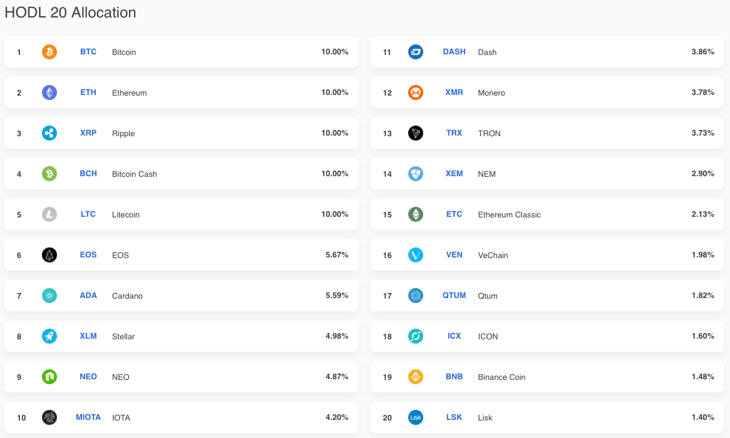
Task: Click the yellow Binance Coin icon
Action: click(x=416, y=377)
